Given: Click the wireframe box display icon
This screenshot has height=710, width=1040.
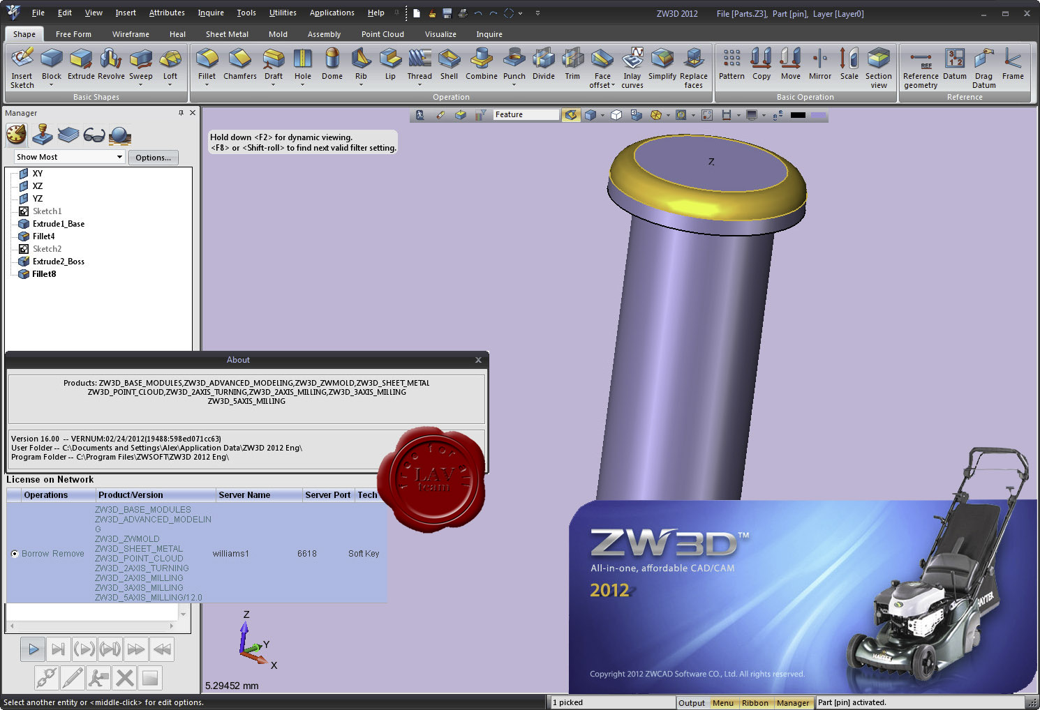Looking at the screenshot, I should tap(616, 115).
